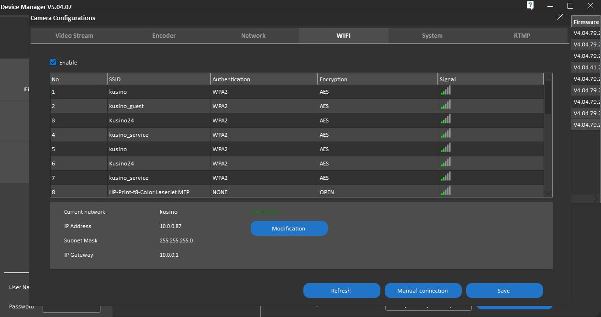Viewport: 601px width, 317px height.
Task: Sort by the SSID column header
Action: 159,79
